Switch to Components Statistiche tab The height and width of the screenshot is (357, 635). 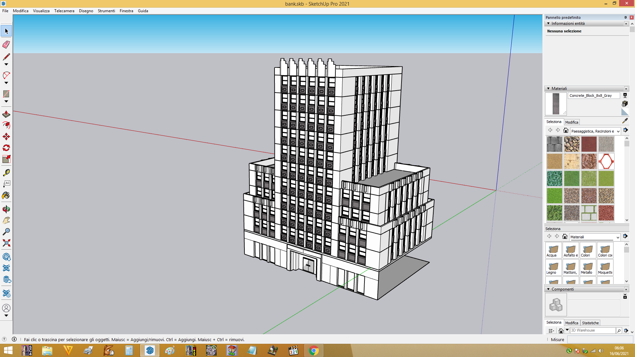(590, 323)
